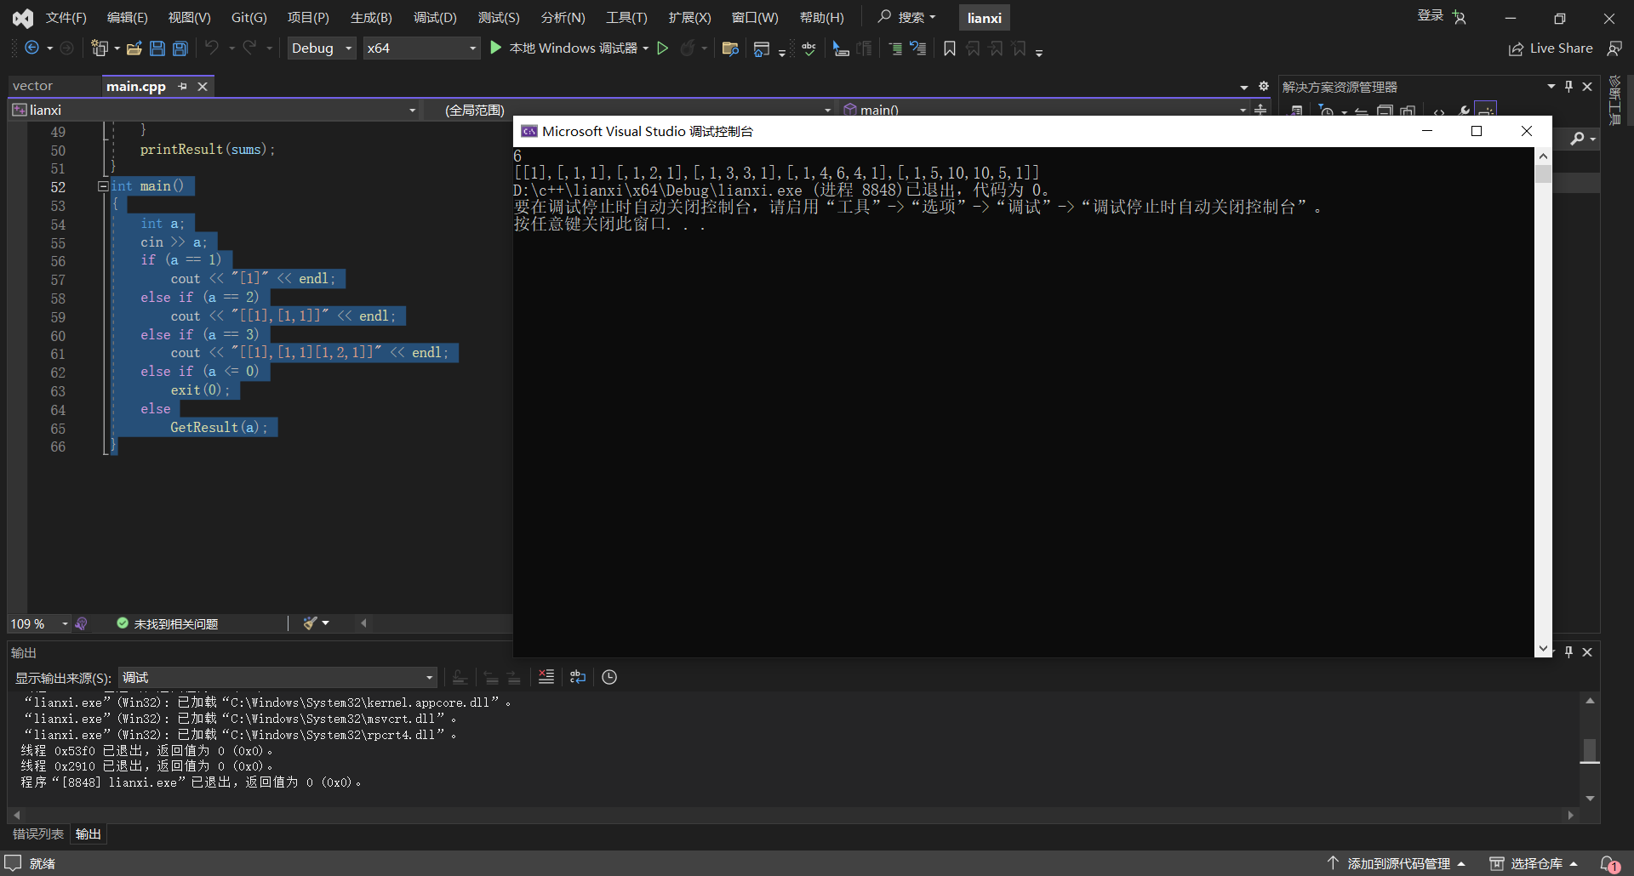The height and width of the screenshot is (876, 1634).
Task: Open the x64 platform dropdown
Action: tap(421, 48)
